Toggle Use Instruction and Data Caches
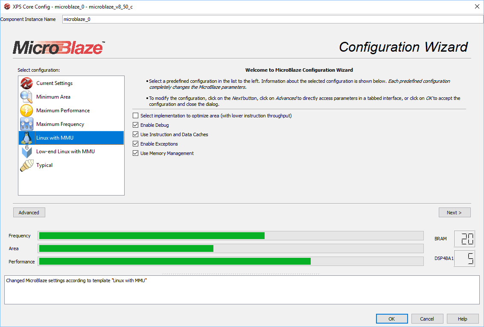Viewport: 484px width, 327px height. tap(136, 134)
